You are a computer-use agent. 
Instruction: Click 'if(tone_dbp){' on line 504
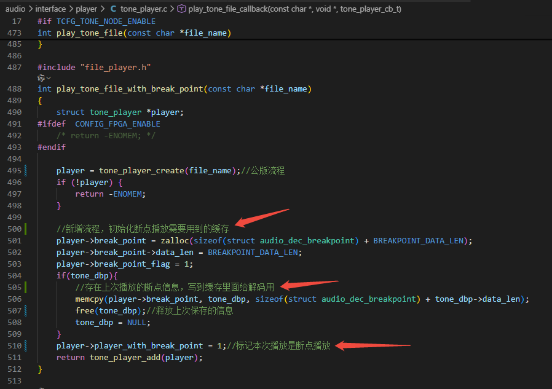pos(87,276)
